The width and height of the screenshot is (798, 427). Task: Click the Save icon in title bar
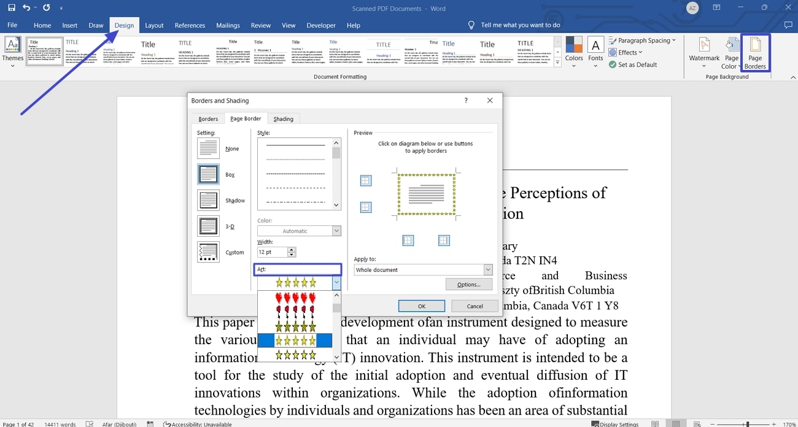(x=12, y=8)
